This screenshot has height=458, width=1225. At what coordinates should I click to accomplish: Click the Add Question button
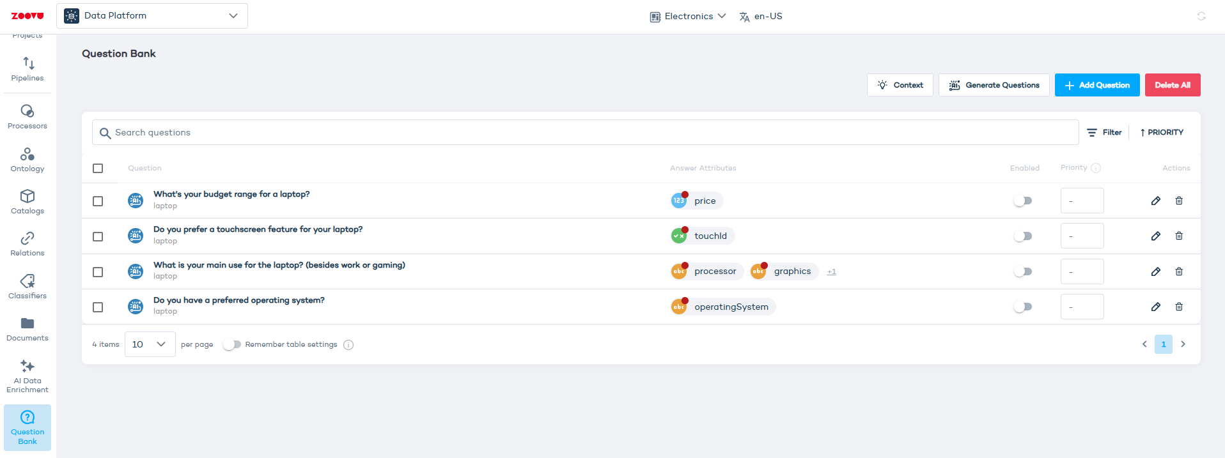click(x=1096, y=85)
